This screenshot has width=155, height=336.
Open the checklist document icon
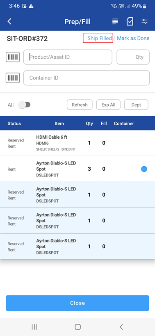[130, 21]
